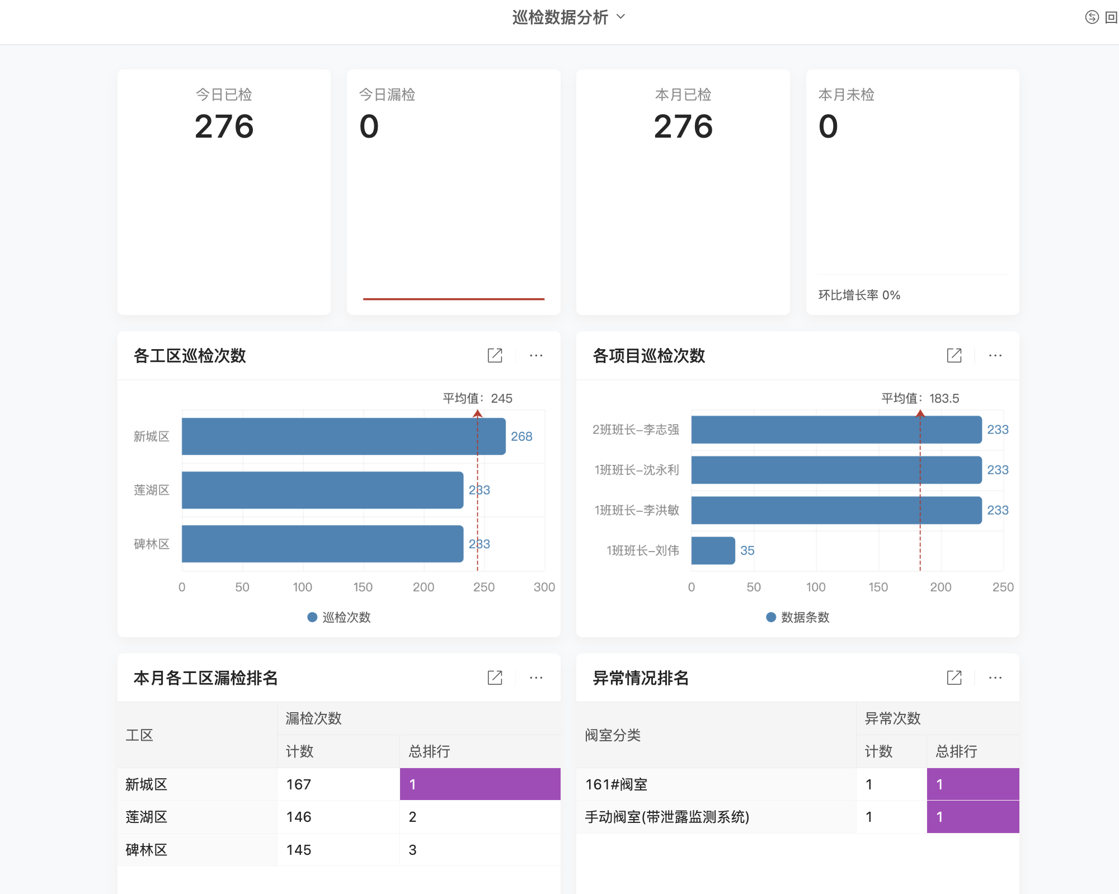1119x894 pixels.
Task: Open fullscreen view of 各项目巡检次数 chart
Action: click(954, 355)
